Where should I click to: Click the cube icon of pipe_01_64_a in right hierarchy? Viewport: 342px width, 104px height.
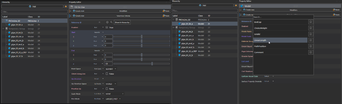[179, 24]
